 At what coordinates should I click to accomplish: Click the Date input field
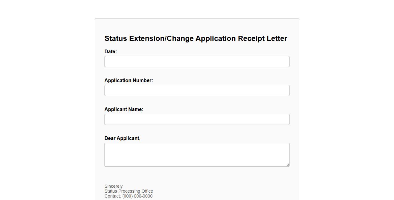click(197, 62)
